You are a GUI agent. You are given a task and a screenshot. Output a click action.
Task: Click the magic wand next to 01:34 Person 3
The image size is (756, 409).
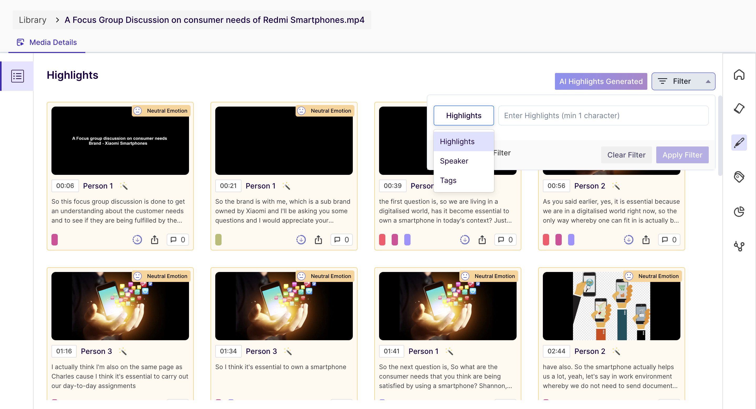[288, 351]
